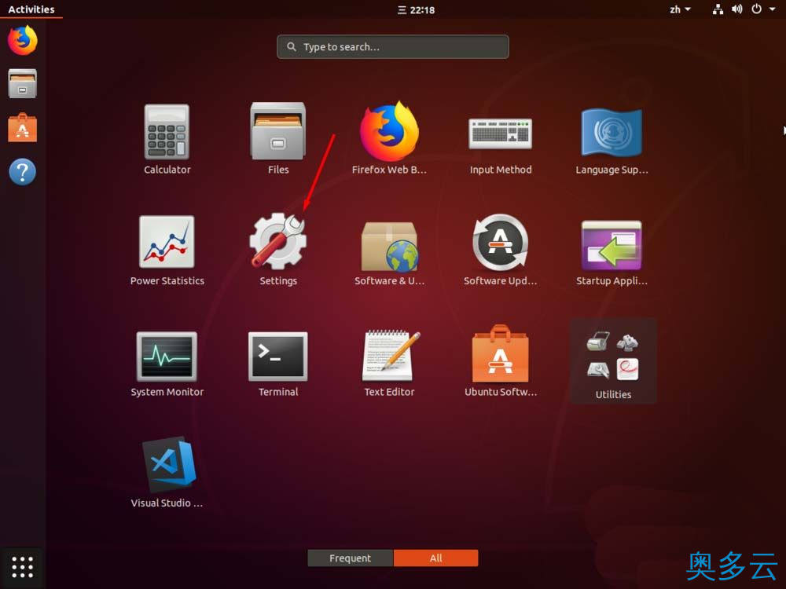
Task: Open Ubuntu Software in the grid
Action: coord(500,361)
